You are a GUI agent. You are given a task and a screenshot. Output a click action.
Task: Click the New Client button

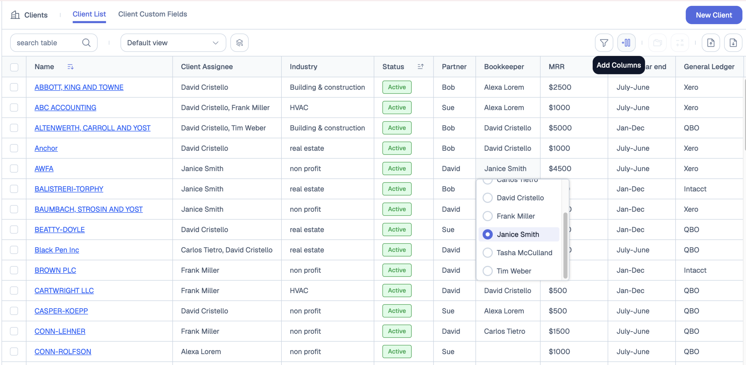pos(714,15)
